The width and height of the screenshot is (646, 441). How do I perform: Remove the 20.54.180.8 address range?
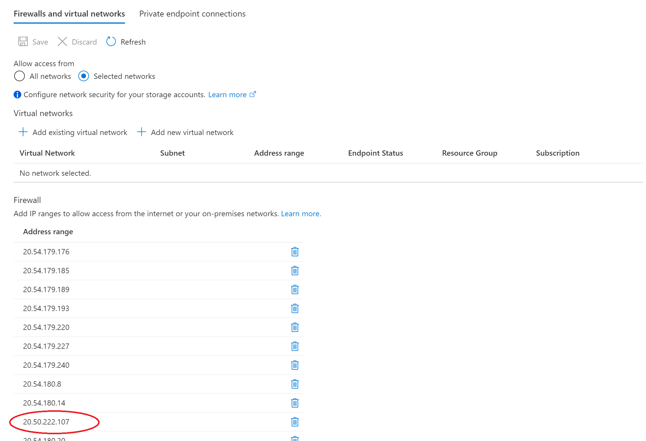pos(295,384)
